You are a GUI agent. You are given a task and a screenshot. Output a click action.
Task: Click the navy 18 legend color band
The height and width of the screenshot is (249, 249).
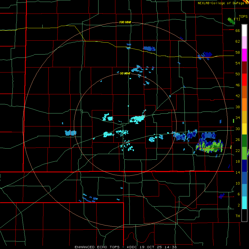(244, 166)
